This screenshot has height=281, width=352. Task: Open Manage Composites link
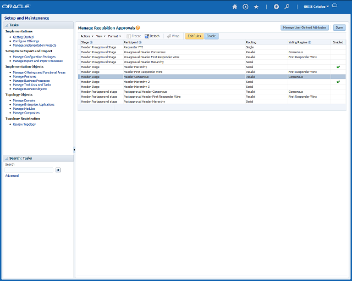(x=26, y=113)
